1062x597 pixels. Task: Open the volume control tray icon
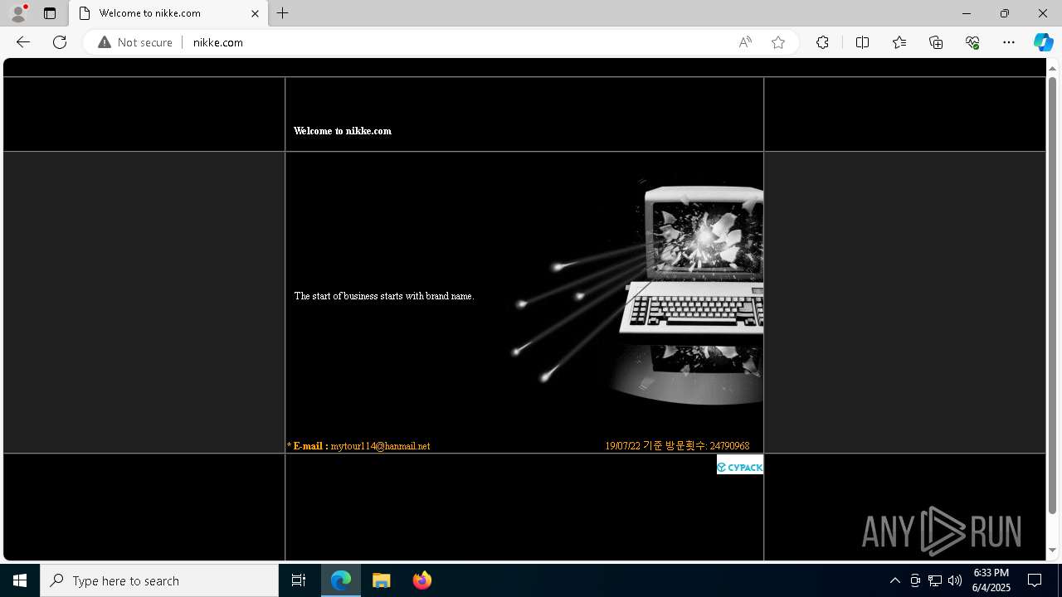pos(955,580)
